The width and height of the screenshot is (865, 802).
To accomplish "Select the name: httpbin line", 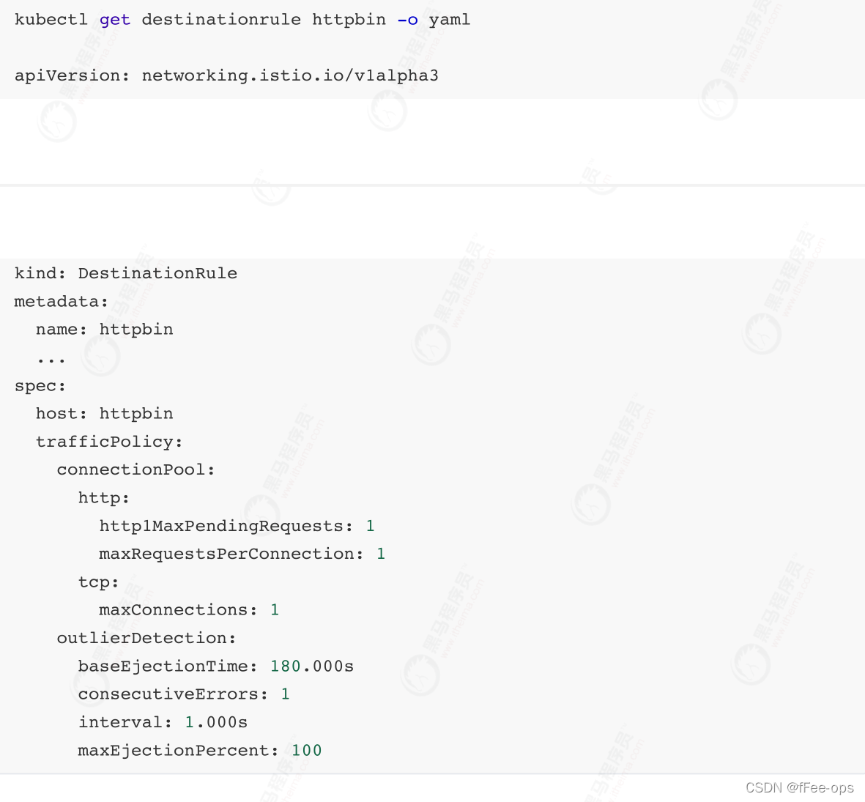I will 104,330.
